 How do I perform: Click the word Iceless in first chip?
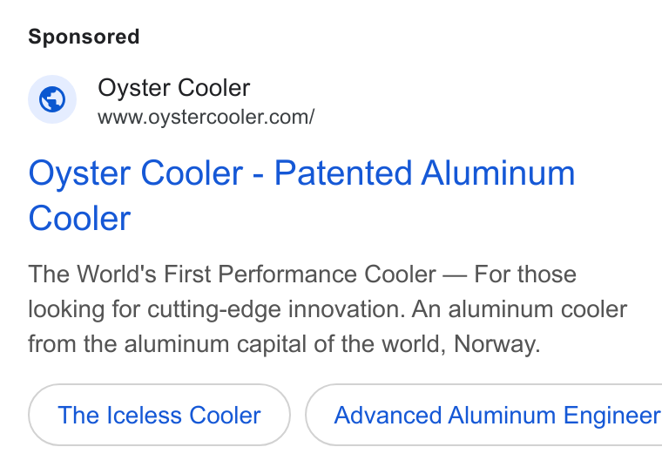point(144,415)
